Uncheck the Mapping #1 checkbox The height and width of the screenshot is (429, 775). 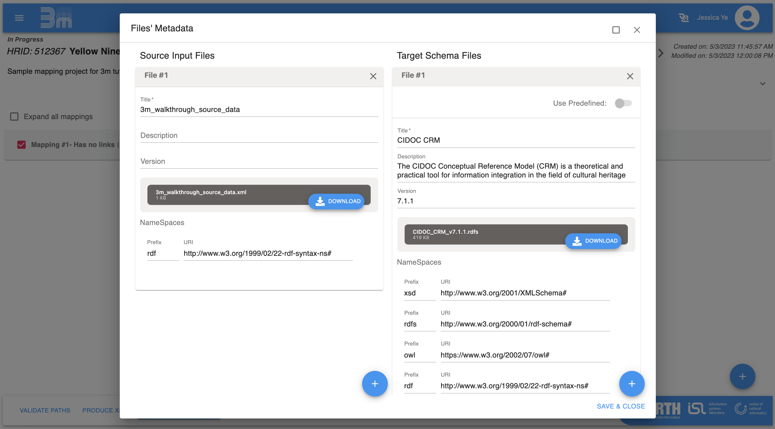point(21,145)
